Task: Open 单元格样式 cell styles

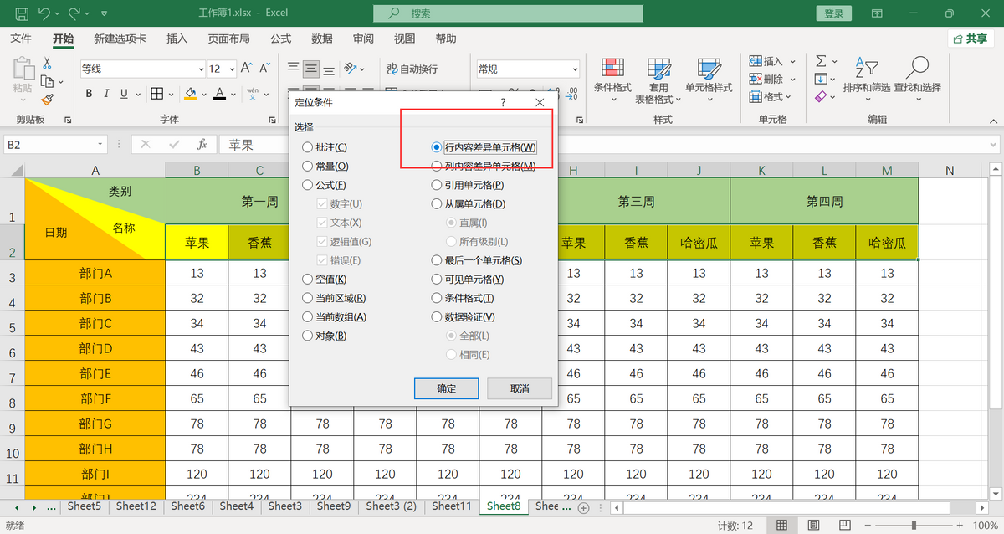Action: pyautogui.click(x=709, y=80)
